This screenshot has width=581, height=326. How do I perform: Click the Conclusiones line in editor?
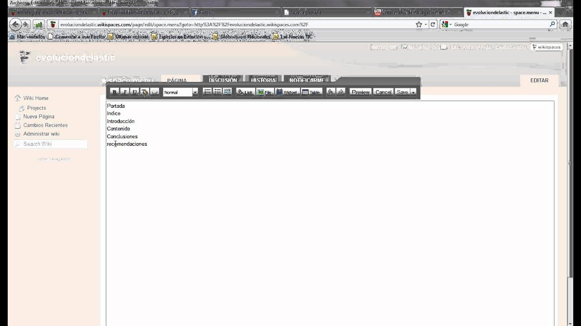coord(122,137)
